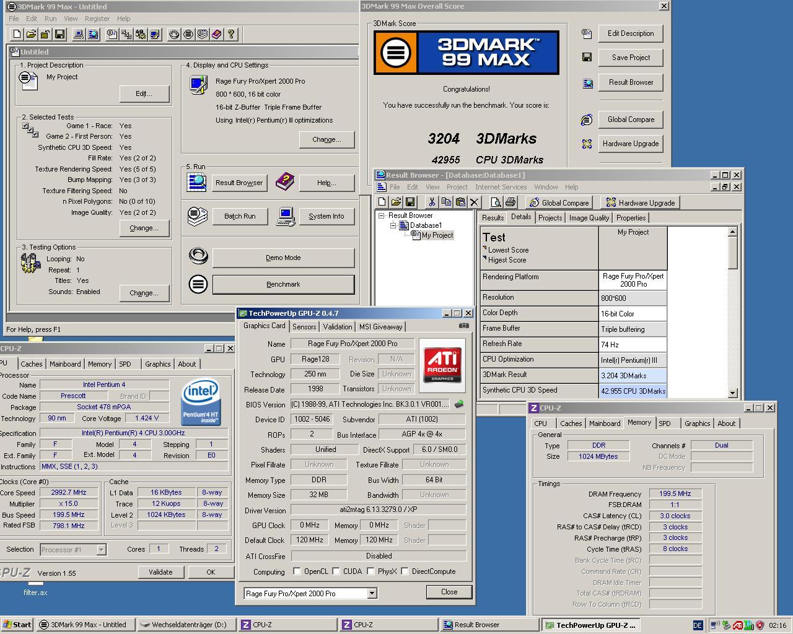Click the Batch Run button

pos(240,216)
